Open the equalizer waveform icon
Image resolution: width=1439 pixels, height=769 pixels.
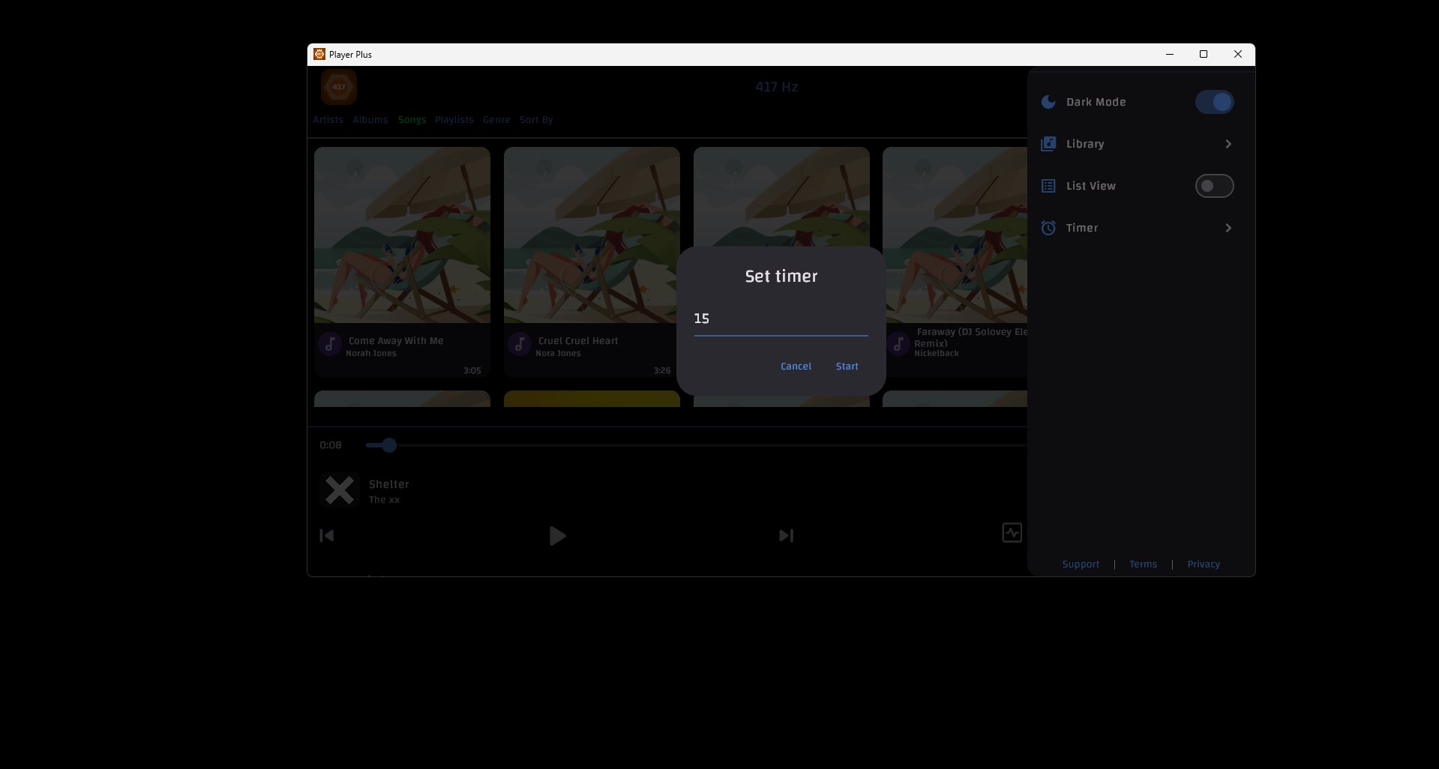tap(1012, 533)
